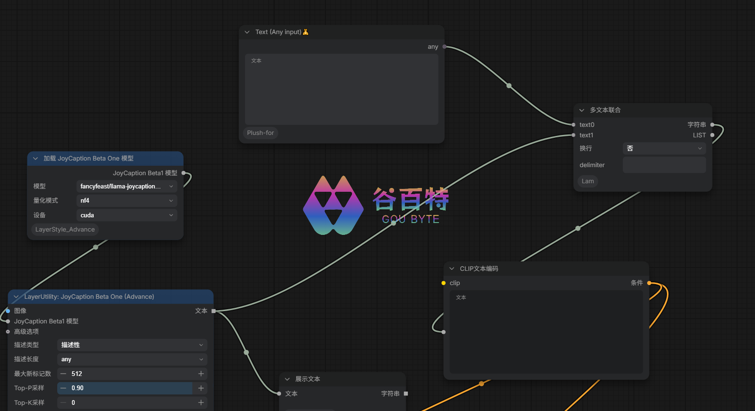The height and width of the screenshot is (411, 755).
Task: Click the any output port
Action: 444,47
